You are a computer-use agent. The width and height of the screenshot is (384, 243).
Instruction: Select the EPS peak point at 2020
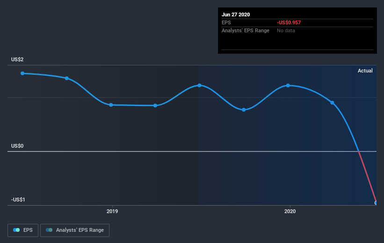[x=288, y=86]
